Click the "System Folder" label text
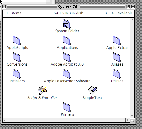The image size is (142, 129). tap(67, 31)
